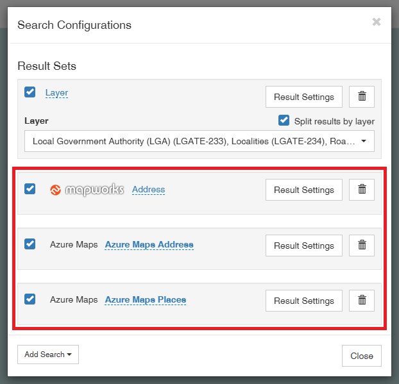The height and width of the screenshot is (384, 399).
Task: Click the Result Sets heading
Action: coord(47,66)
